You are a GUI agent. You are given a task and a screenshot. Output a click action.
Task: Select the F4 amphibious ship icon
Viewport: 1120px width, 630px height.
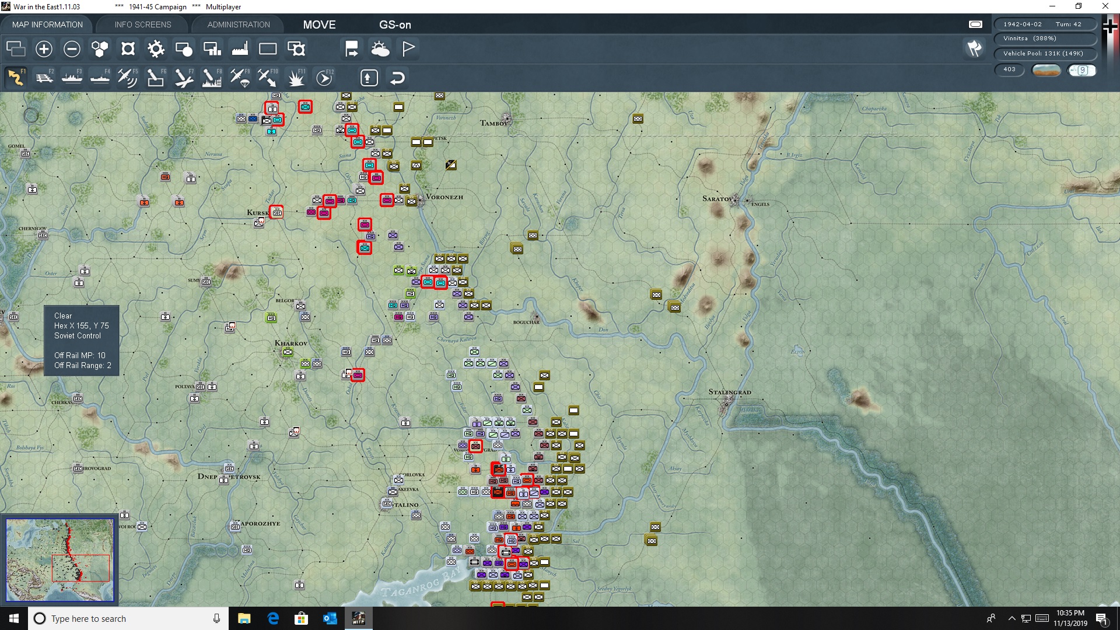click(100, 78)
